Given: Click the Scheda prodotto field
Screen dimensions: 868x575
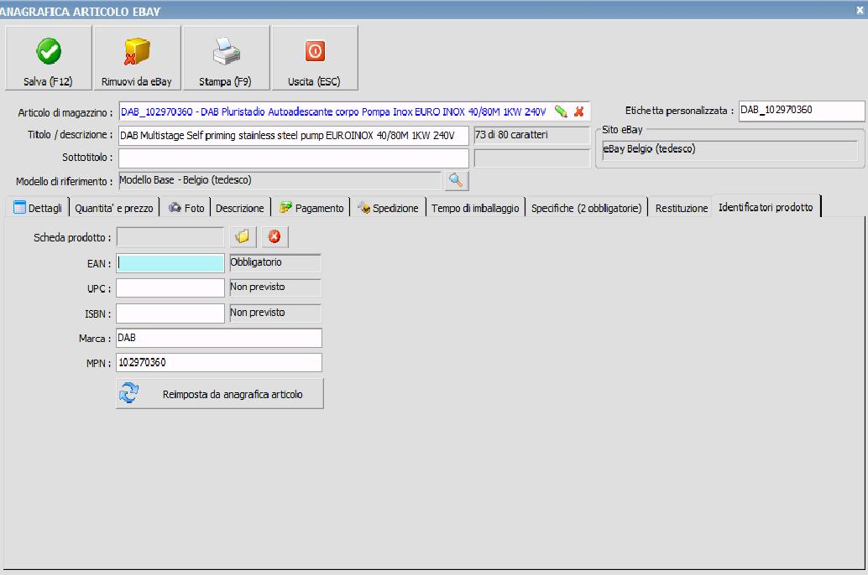Looking at the screenshot, I should pyautogui.click(x=170, y=237).
